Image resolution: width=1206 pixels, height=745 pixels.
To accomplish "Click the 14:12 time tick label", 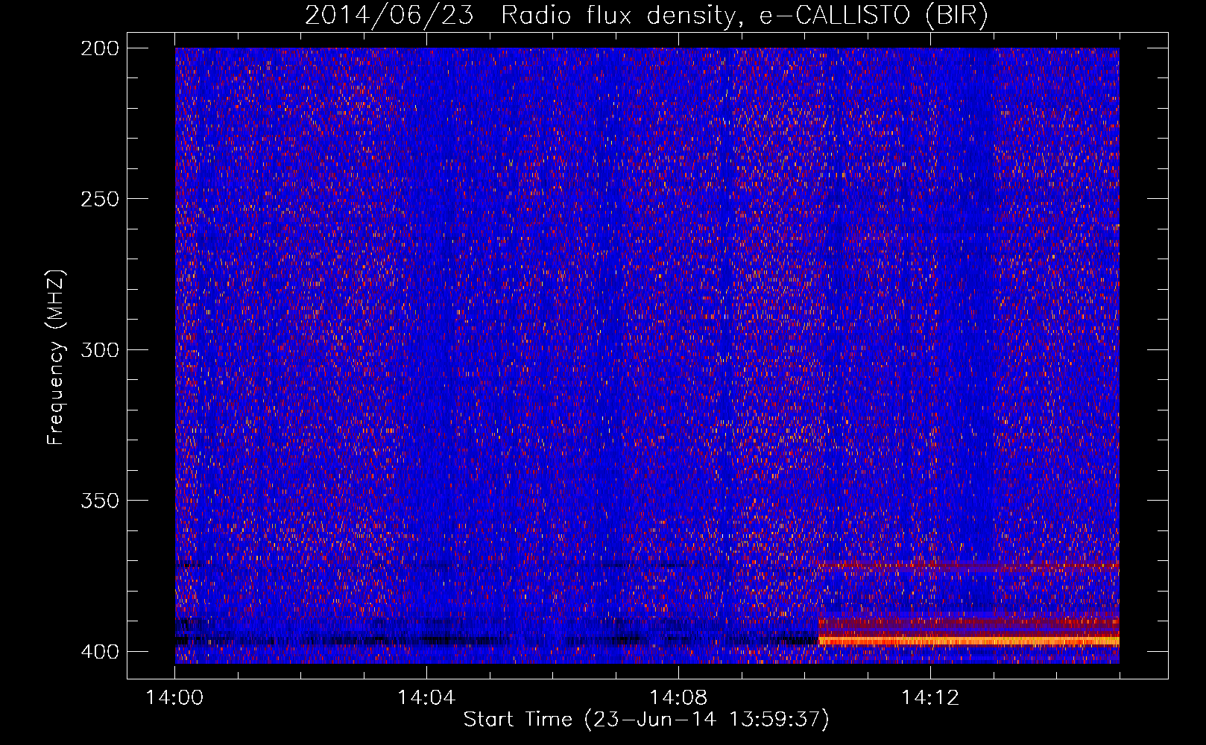I will click(x=929, y=698).
